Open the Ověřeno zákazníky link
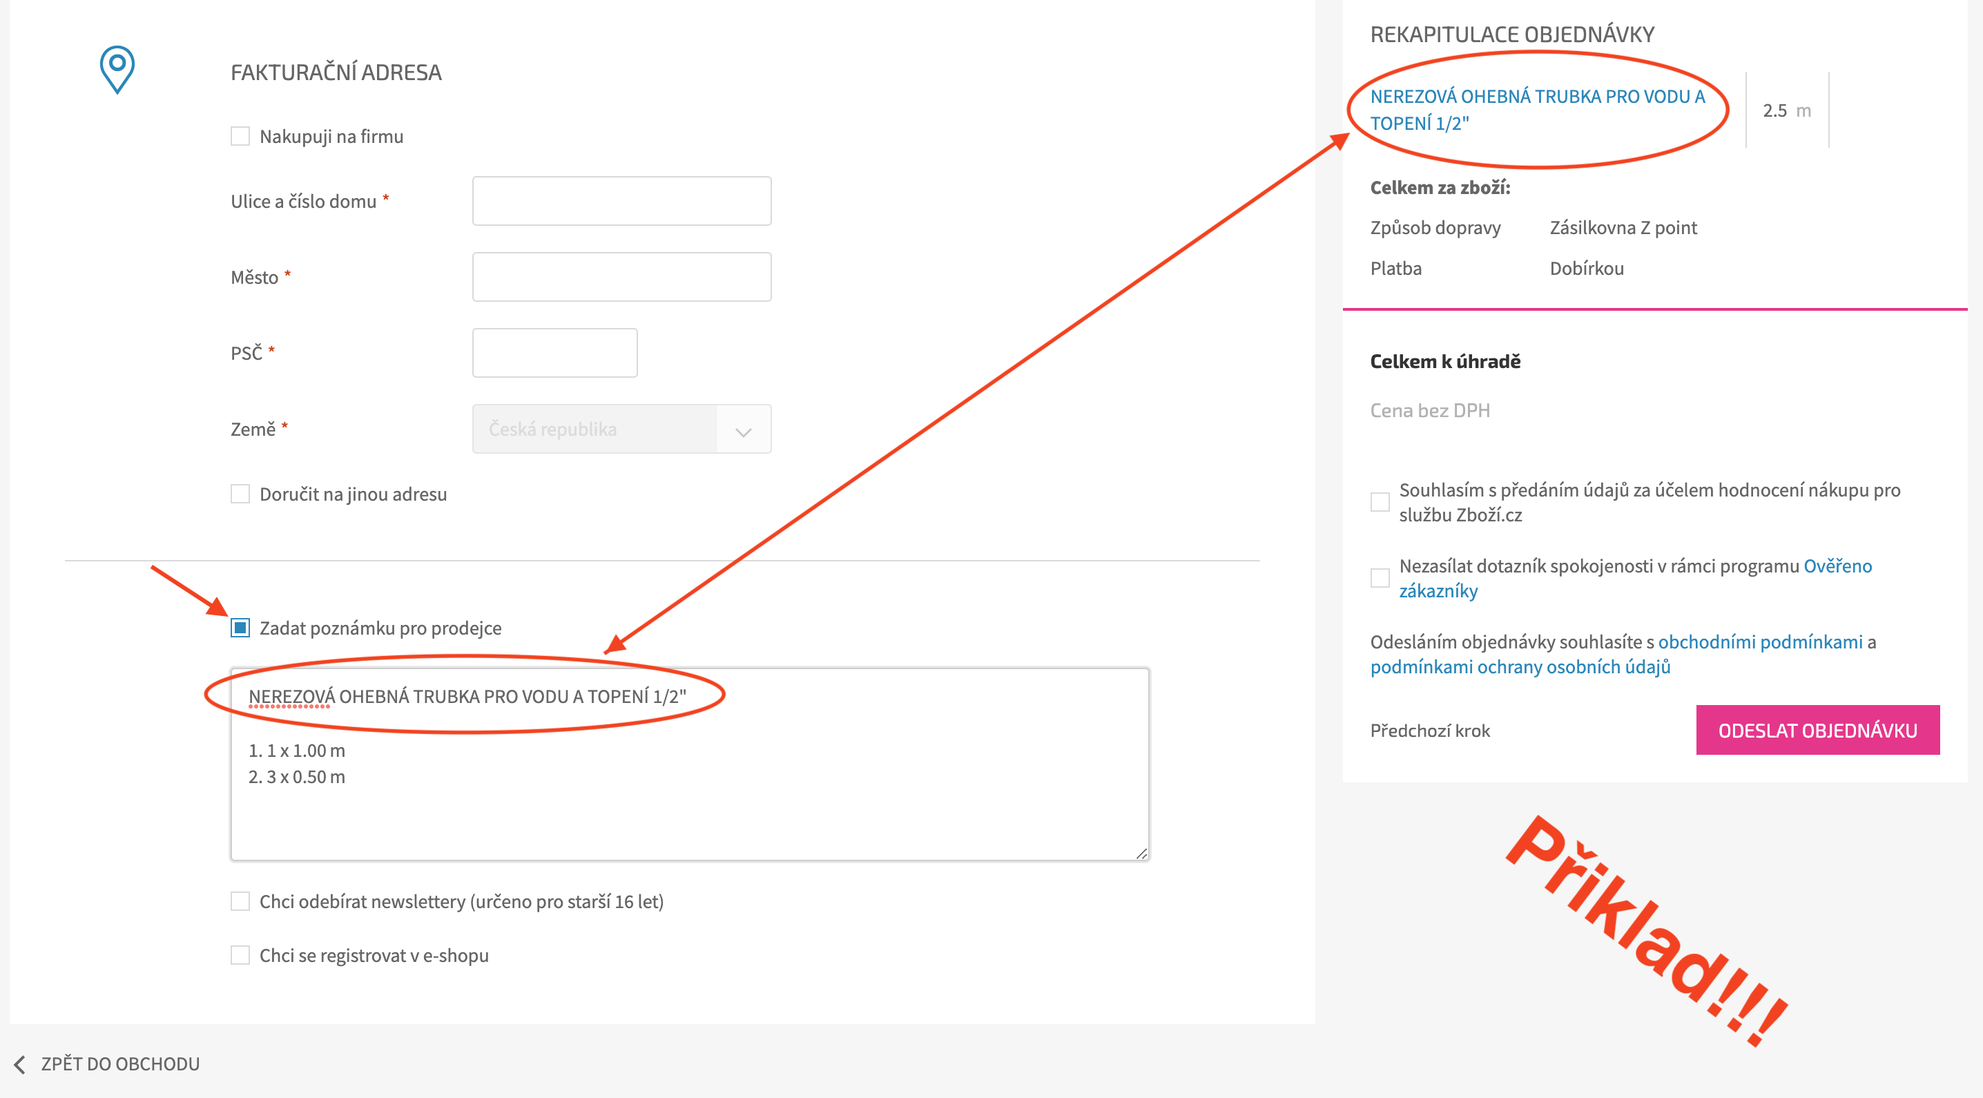The image size is (1983, 1098). [1636, 578]
